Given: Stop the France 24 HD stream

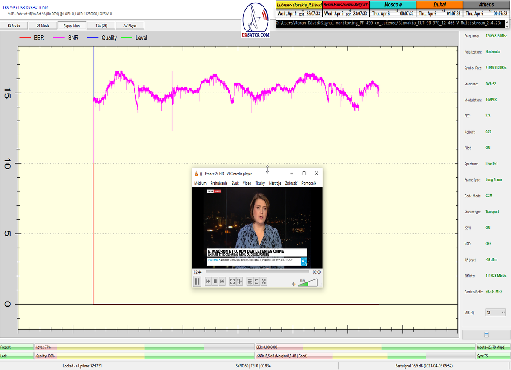Looking at the screenshot, I should coord(215,281).
